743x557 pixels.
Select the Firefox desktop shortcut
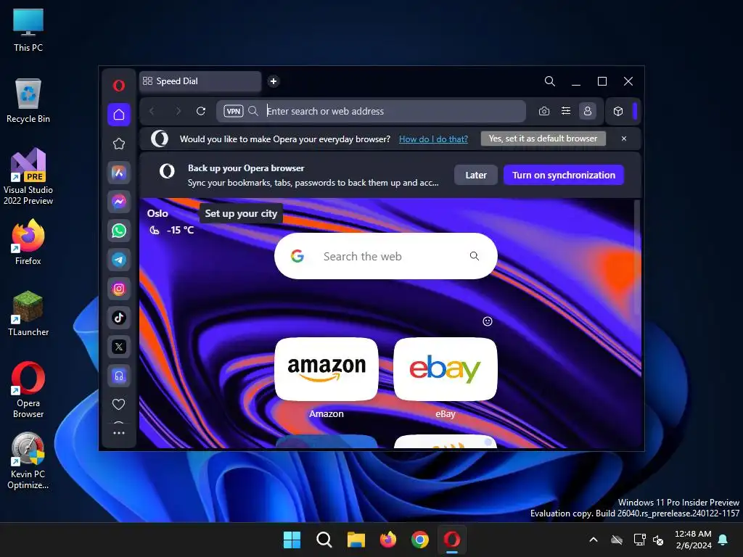tap(28, 242)
